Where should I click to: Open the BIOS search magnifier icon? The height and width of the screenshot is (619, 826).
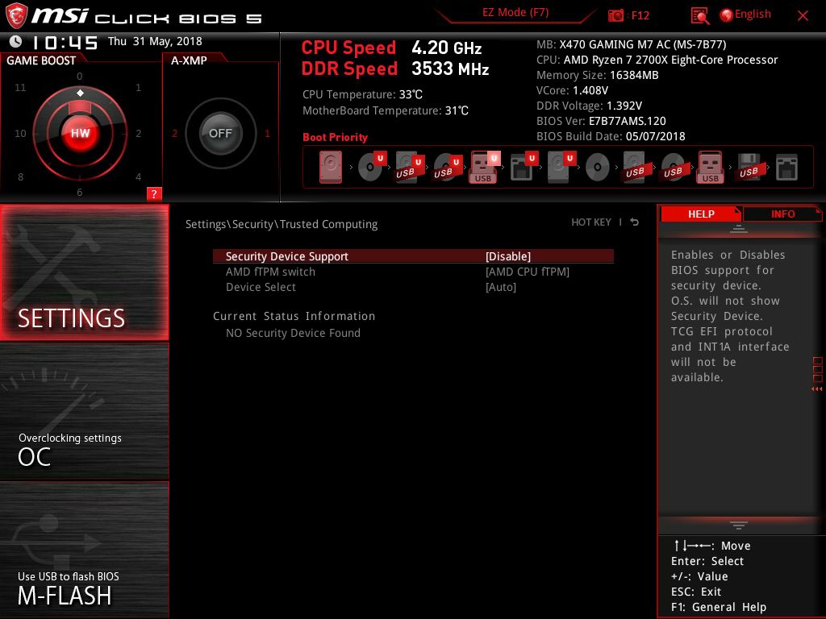tap(699, 16)
